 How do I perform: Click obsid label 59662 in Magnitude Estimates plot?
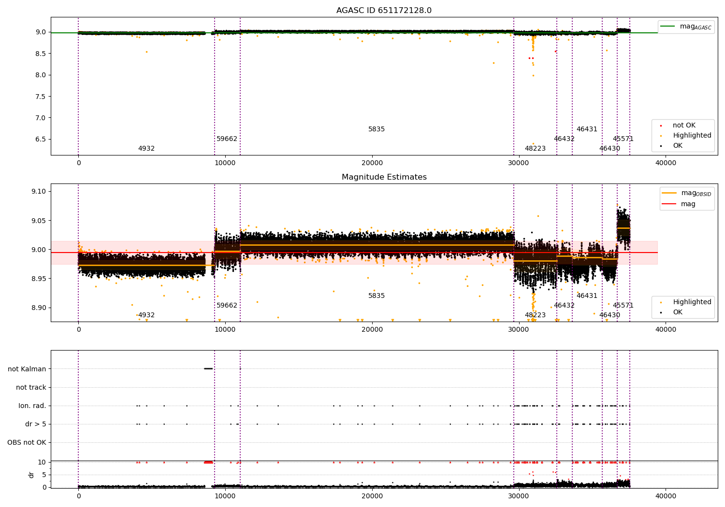pos(227,306)
